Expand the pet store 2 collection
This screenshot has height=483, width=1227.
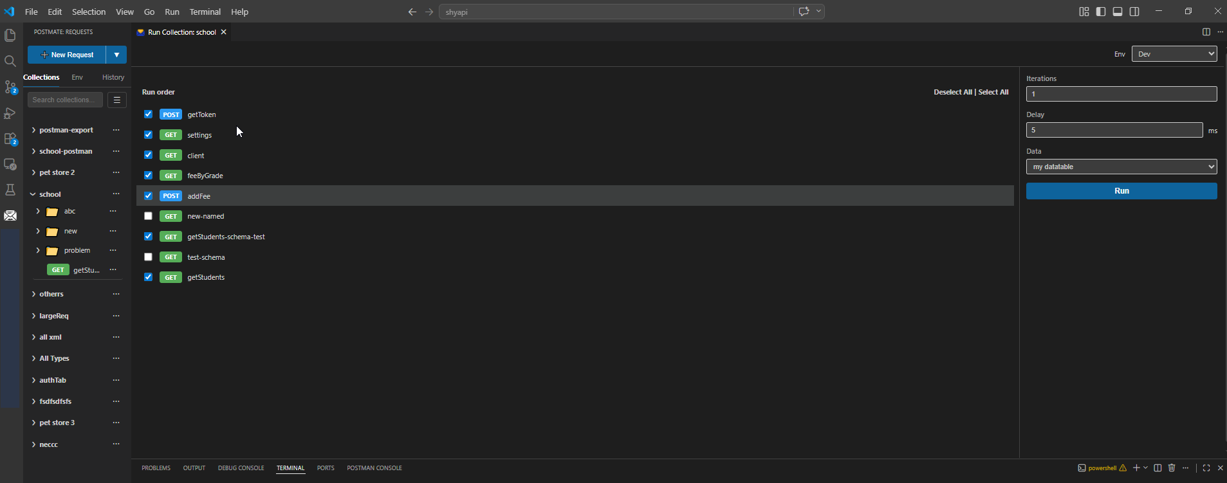(x=33, y=172)
